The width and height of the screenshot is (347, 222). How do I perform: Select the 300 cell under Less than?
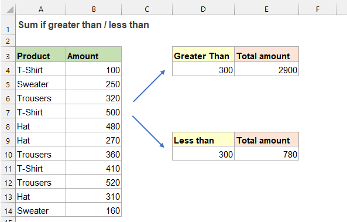(203, 153)
